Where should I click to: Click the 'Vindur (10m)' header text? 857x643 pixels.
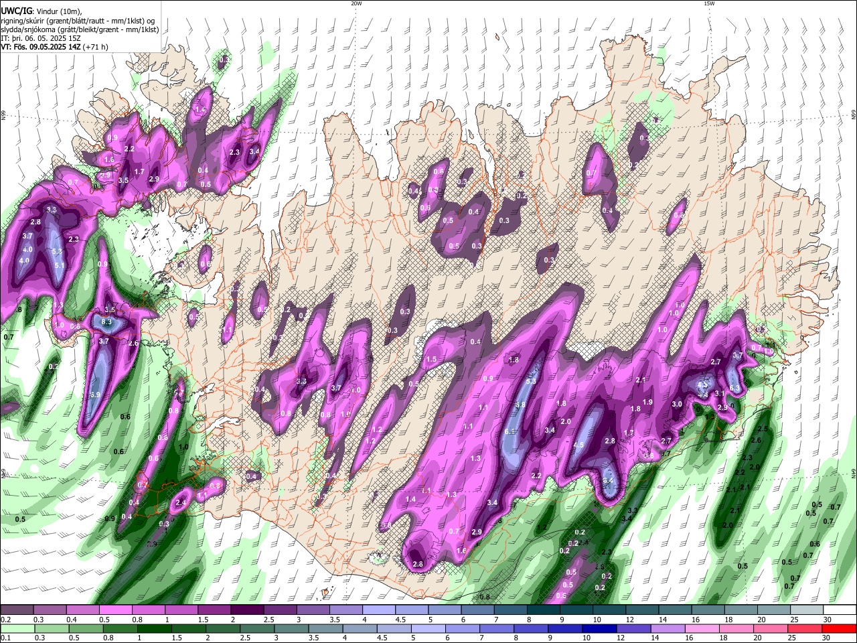[x=58, y=12]
